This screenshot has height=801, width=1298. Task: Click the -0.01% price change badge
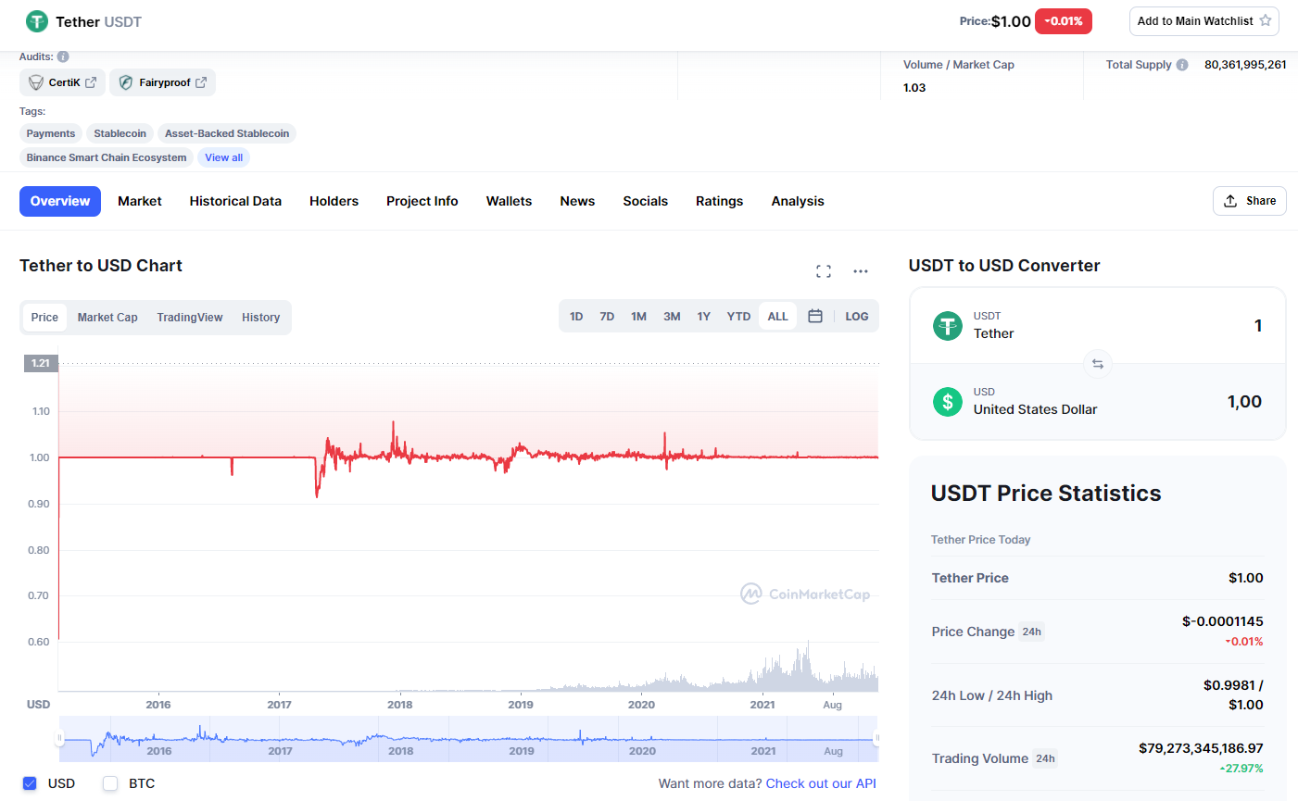[1064, 21]
